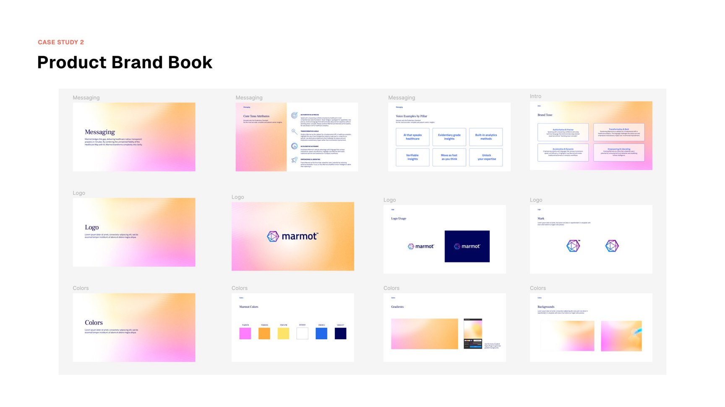The width and height of the screenshot is (725, 407).
Task: Click the magic wand icon for Transformative & Bold
Action: click(295, 131)
